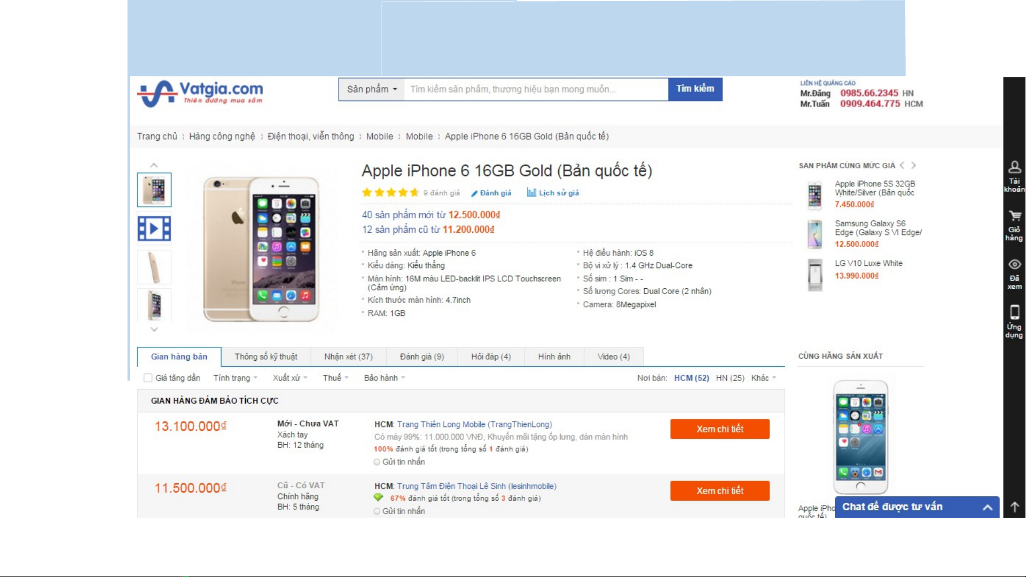This screenshot has height=577, width=1026.
Task: Click the scroll-to-top arrow icon
Action: coord(1014,508)
